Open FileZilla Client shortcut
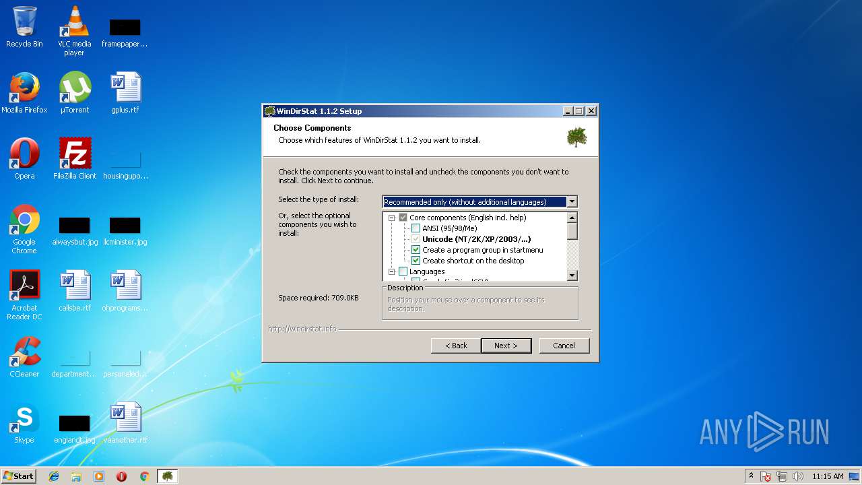Image resolution: width=862 pixels, height=485 pixels. pyautogui.click(x=74, y=159)
